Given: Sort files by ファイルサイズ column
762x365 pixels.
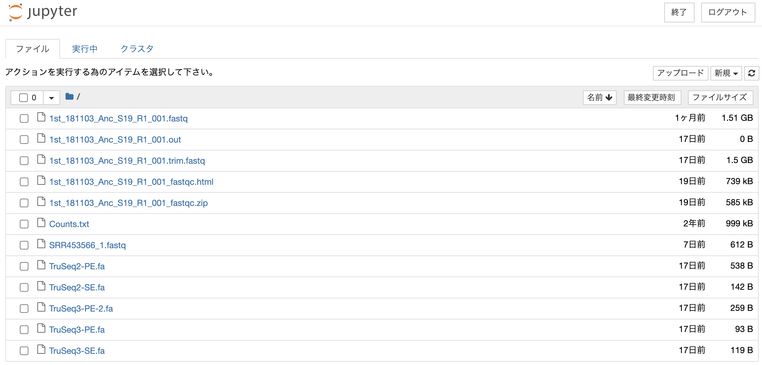Looking at the screenshot, I should click(x=720, y=98).
